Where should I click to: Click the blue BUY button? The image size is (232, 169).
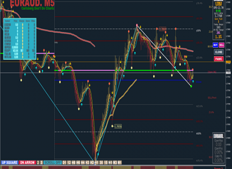click(x=216, y=45)
